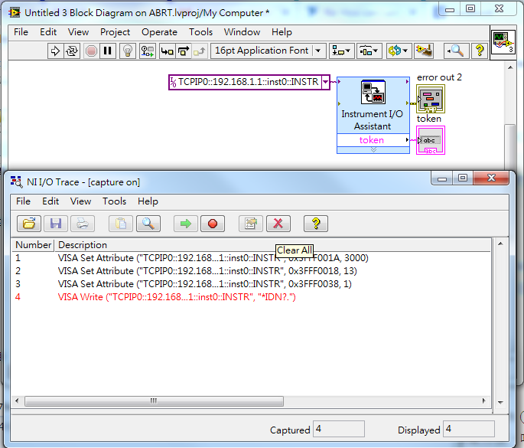Screen dimensions: 524x448
Task: Open NI I/O Trace File menu
Action: [23, 201]
